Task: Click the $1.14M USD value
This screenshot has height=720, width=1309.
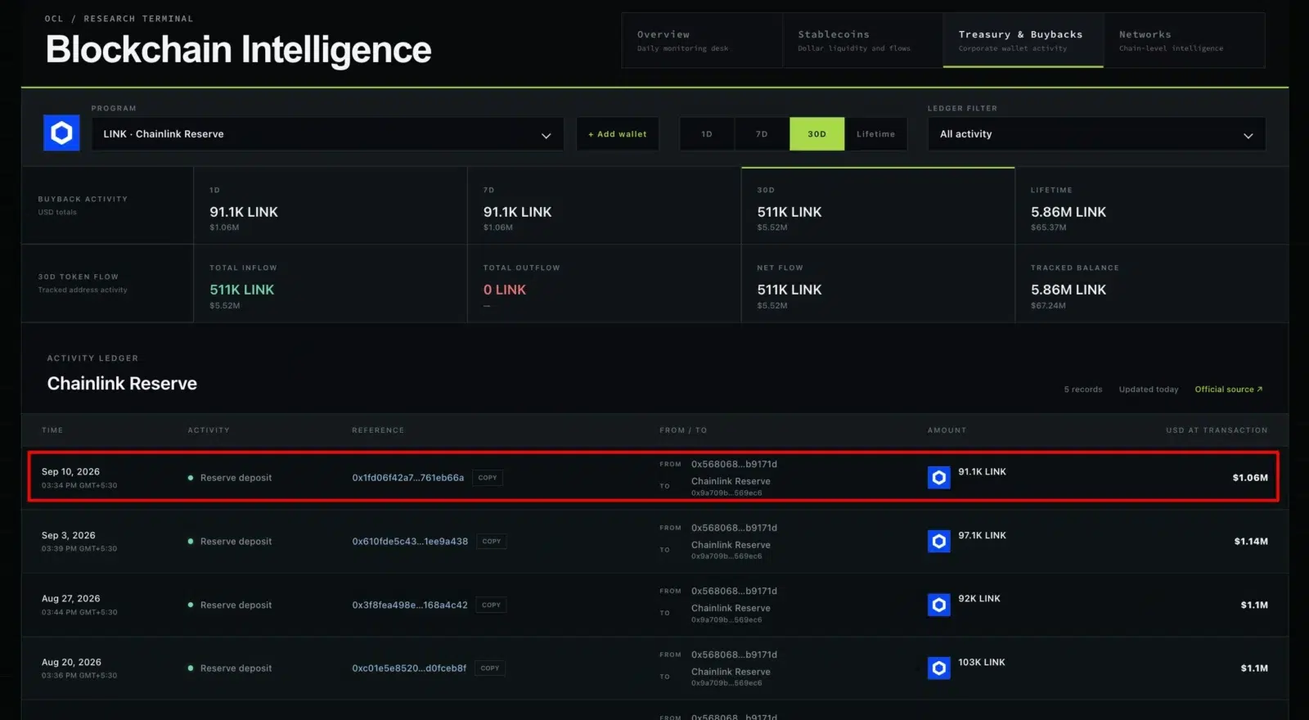Action: (x=1251, y=542)
